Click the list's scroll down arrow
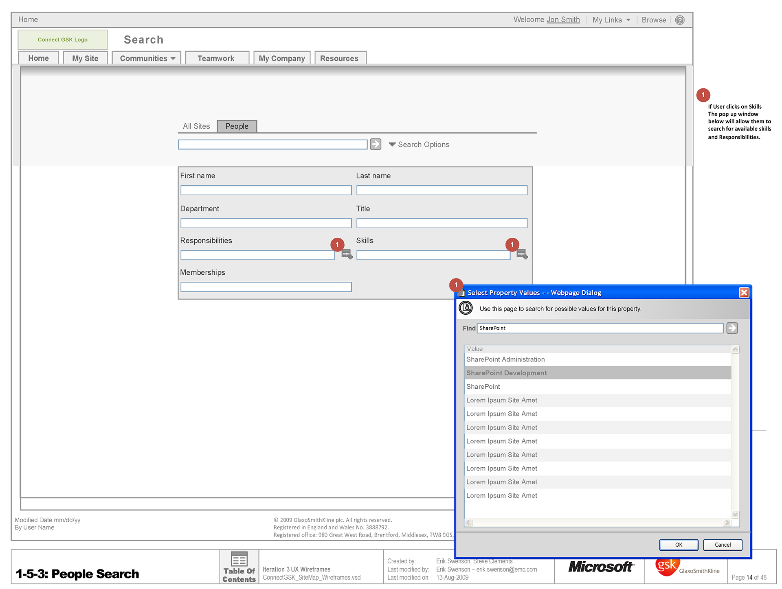Image resolution: width=782 pixels, height=589 pixels. coord(735,514)
